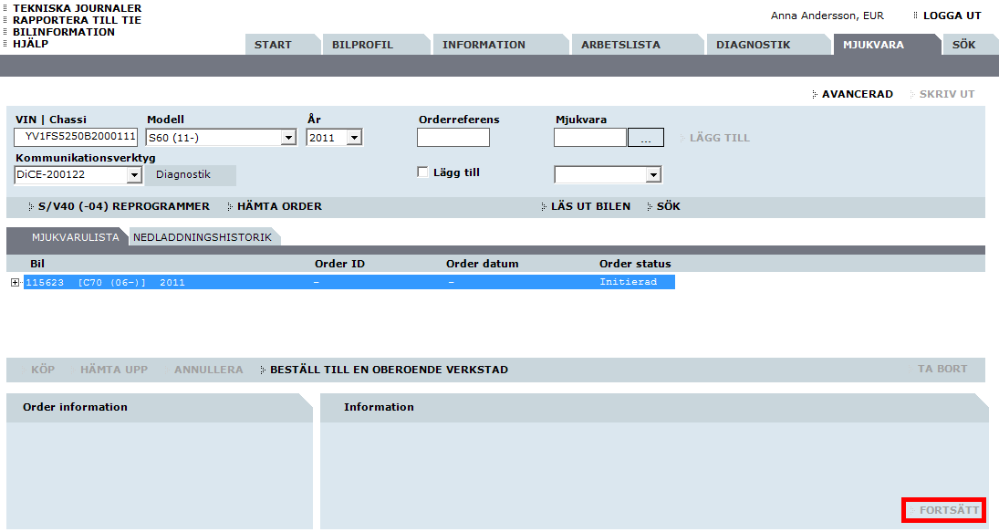The image size is (999, 532).
Task: Click LOGGA UT
Action: pyautogui.click(x=952, y=16)
